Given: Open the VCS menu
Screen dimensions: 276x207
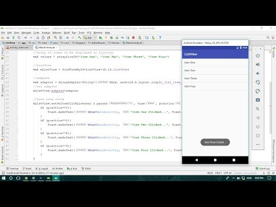Looking at the screenshot, I should (89, 33).
